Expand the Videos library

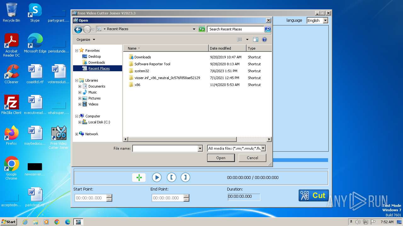[80, 104]
